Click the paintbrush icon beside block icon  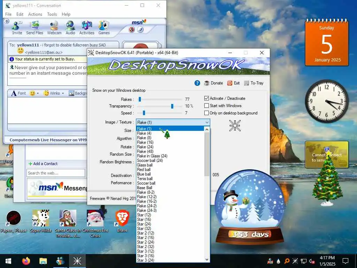[140, 30]
